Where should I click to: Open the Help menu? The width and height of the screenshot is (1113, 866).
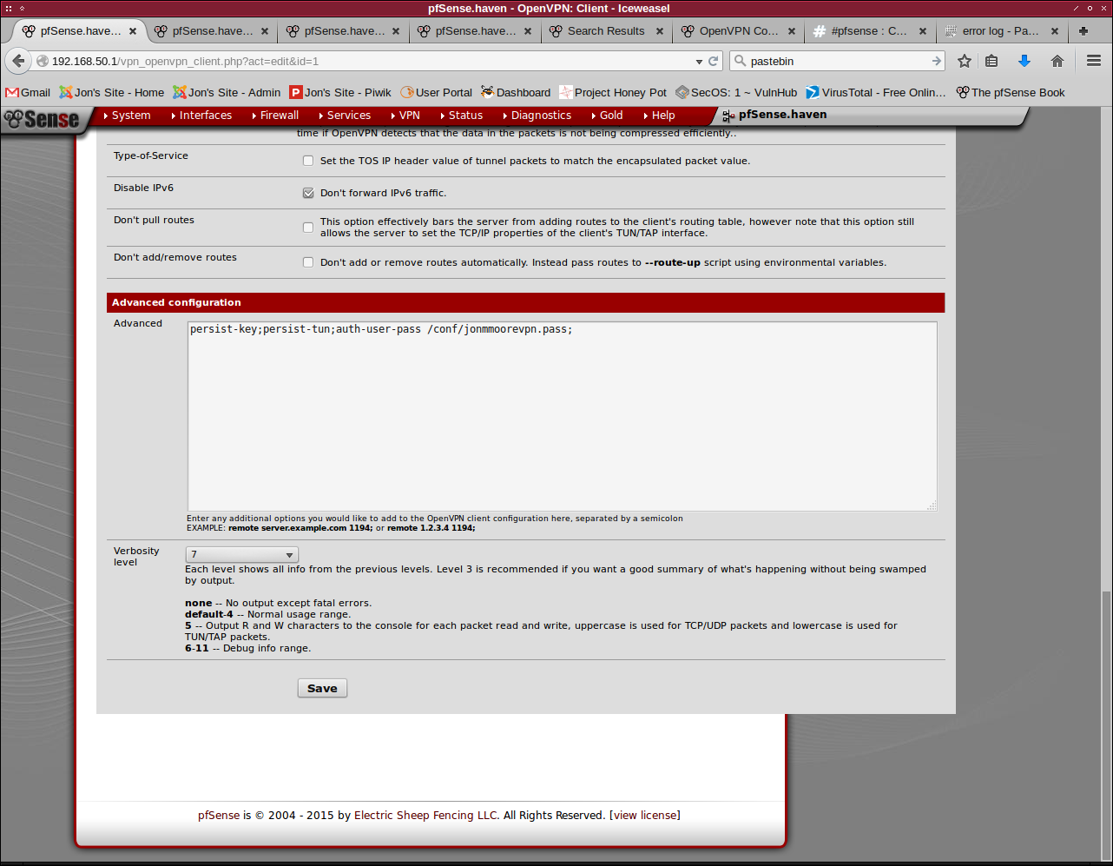[x=659, y=116]
